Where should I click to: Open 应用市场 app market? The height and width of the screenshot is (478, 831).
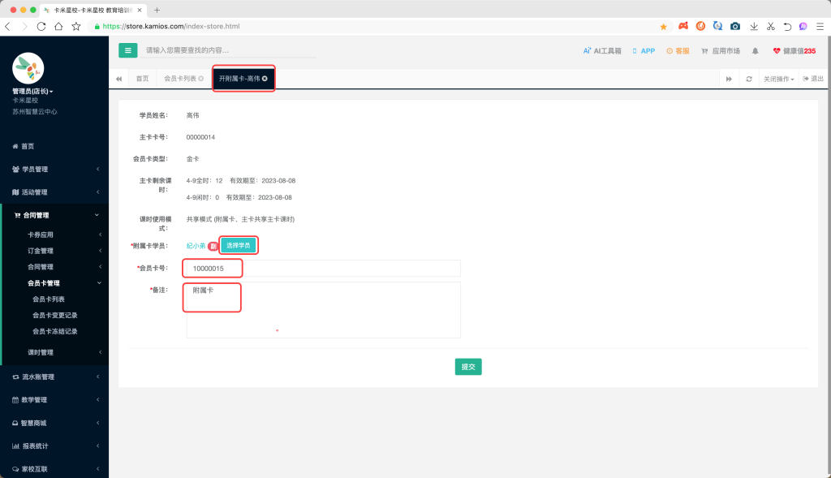pyautogui.click(x=721, y=51)
